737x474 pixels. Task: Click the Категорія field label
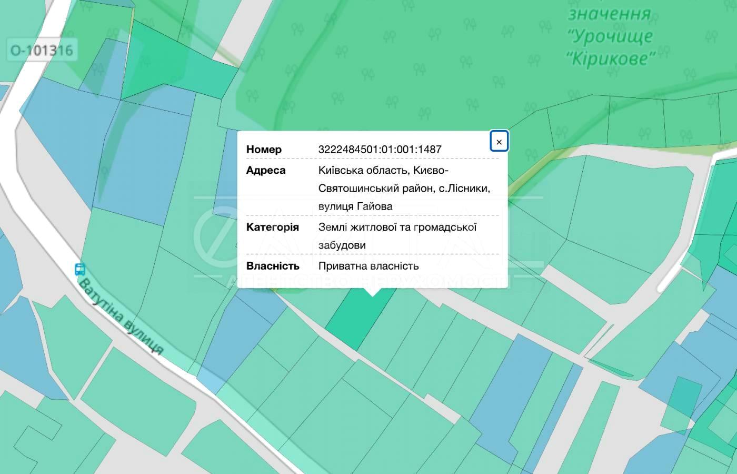tap(272, 228)
